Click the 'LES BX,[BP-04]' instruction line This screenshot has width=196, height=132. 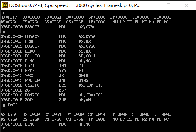point(52,85)
